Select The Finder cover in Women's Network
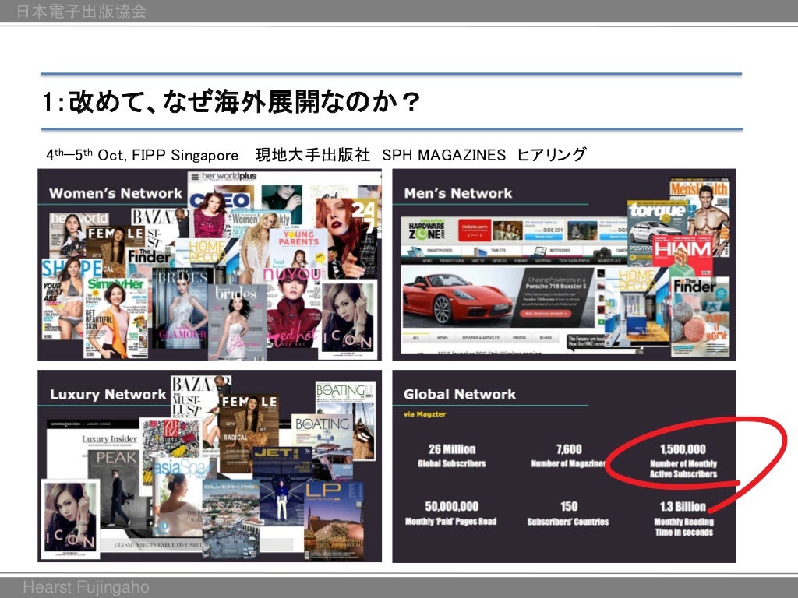The image size is (798, 598). pos(149,259)
